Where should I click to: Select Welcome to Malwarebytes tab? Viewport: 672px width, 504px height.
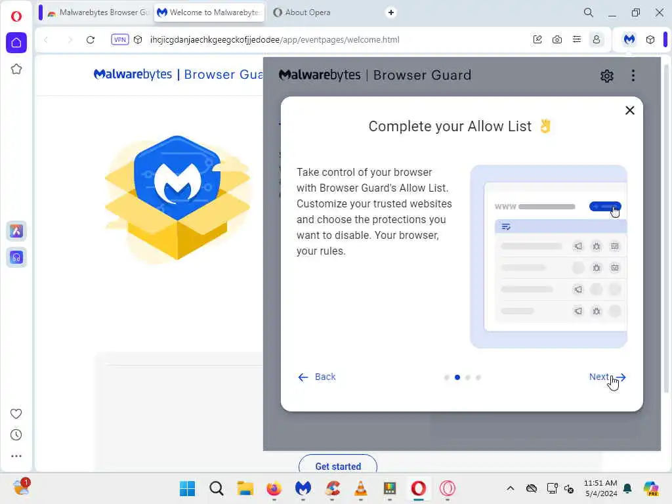tap(209, 12)
